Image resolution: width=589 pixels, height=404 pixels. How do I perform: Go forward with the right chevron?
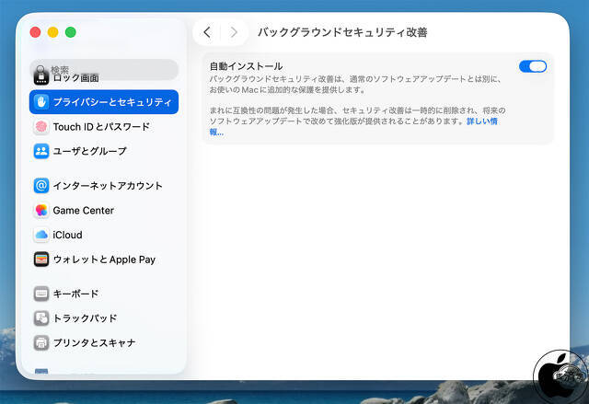click(234, 32)
